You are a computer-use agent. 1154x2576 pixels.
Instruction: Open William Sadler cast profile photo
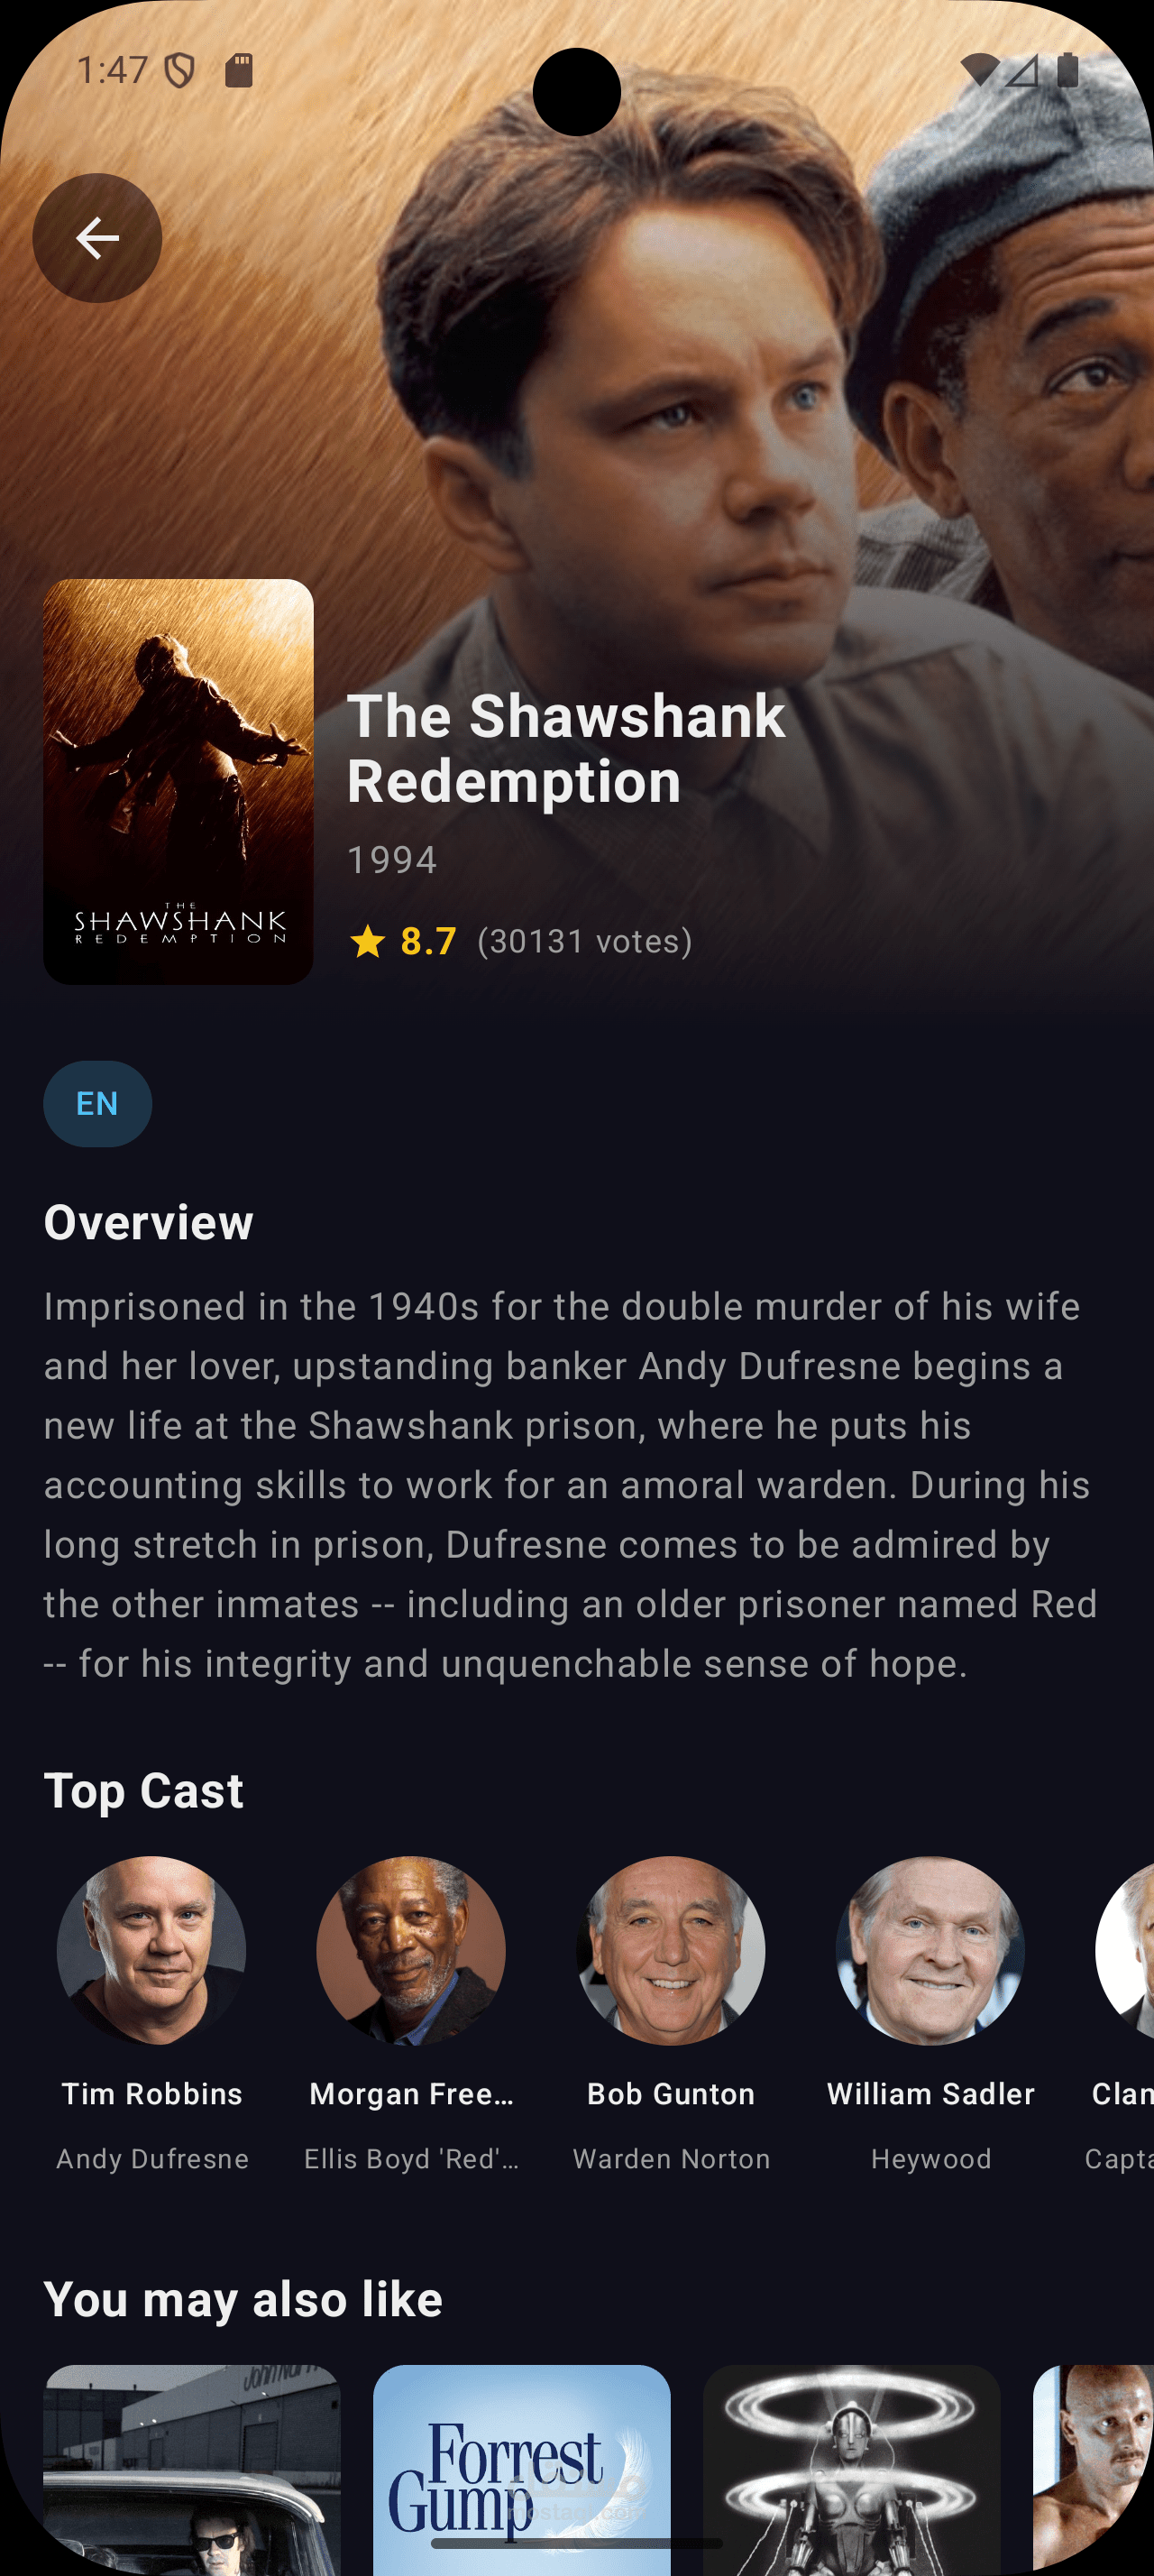pos(931,1951)
